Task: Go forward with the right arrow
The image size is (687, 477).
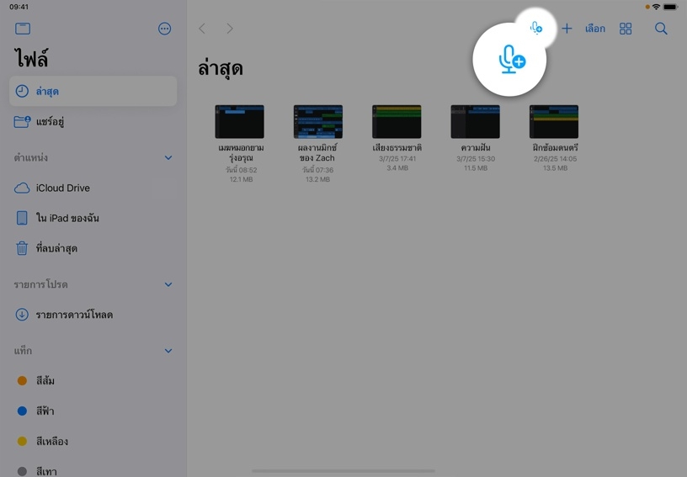Action: click(x=230, y=29)
